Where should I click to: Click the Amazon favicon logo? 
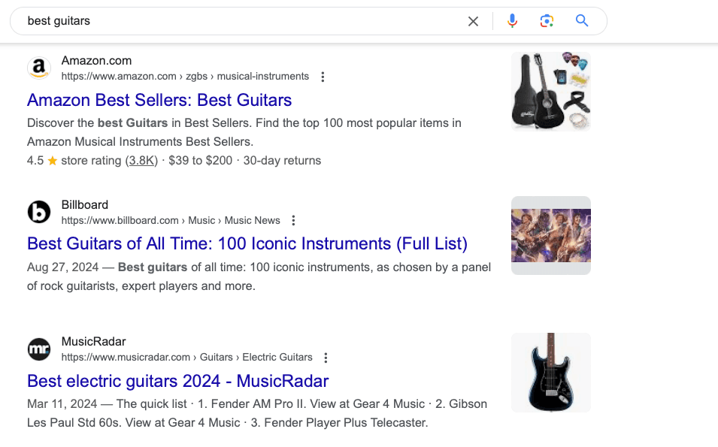[x=39, y=68]
